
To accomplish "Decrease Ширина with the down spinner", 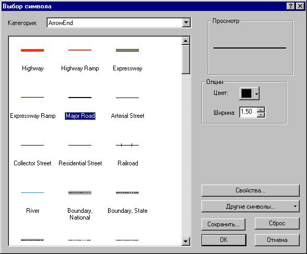I will click(x=261, y=115).
